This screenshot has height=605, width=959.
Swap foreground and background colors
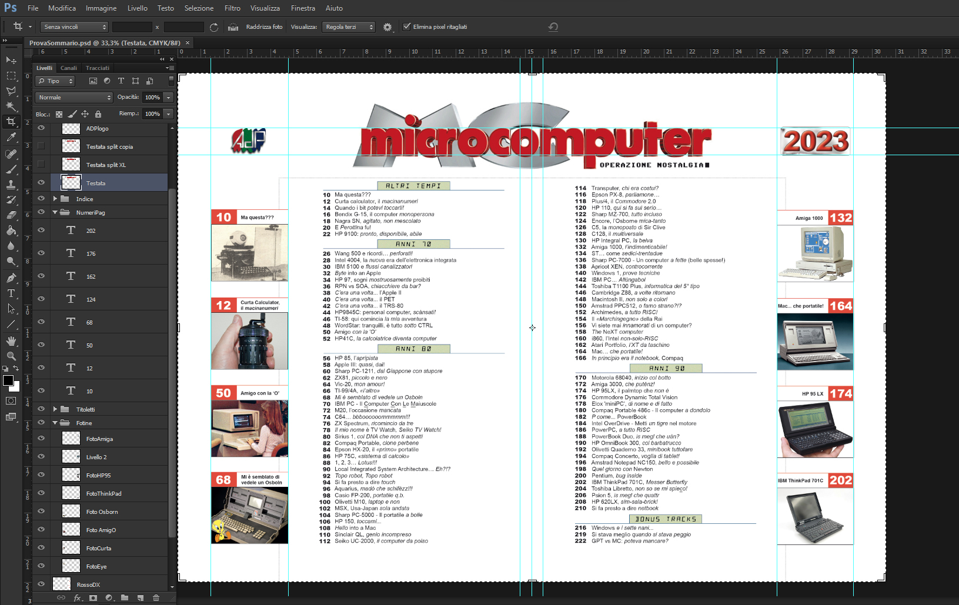pos(16,369)
